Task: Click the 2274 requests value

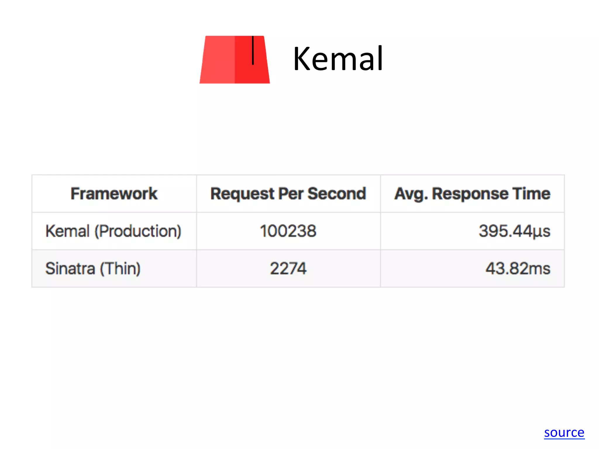Action: click(288, 268)
